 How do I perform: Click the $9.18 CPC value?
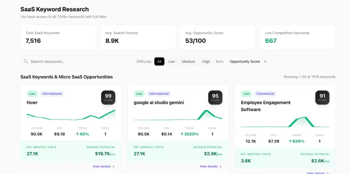point(59,134)
